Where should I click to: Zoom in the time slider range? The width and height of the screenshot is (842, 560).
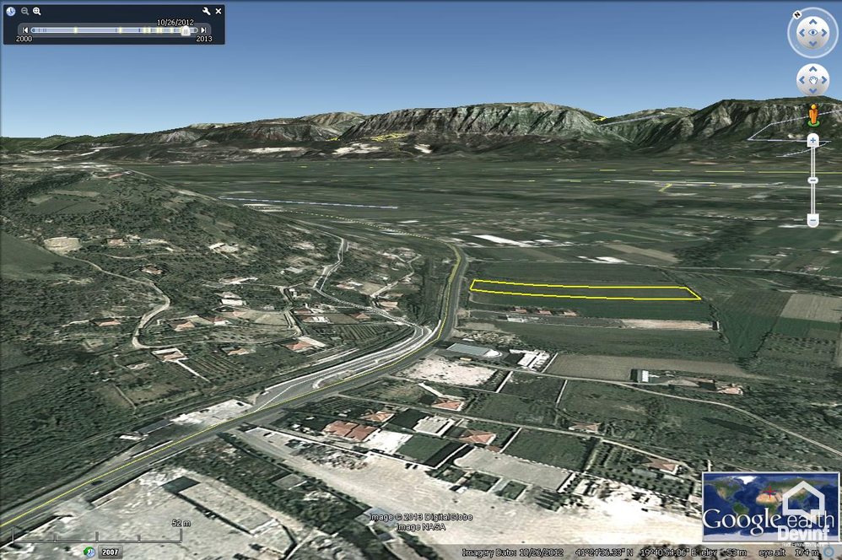pyautogui.click(x=36, y=11)
